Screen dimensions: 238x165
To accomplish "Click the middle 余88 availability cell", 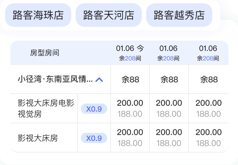I will click(x=169, y=80).
